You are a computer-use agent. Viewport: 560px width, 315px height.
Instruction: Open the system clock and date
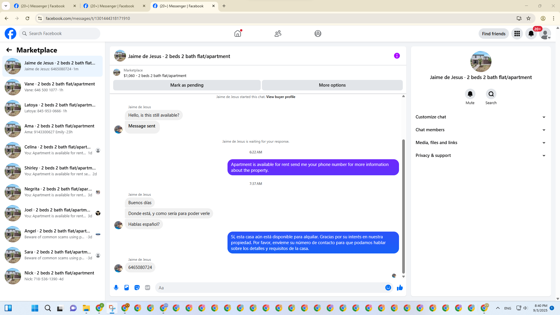[540, 308]
